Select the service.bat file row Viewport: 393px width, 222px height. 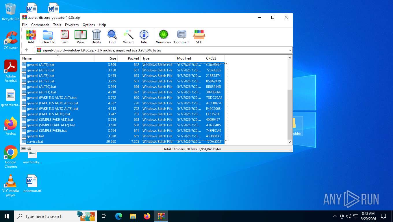[123, 142]
